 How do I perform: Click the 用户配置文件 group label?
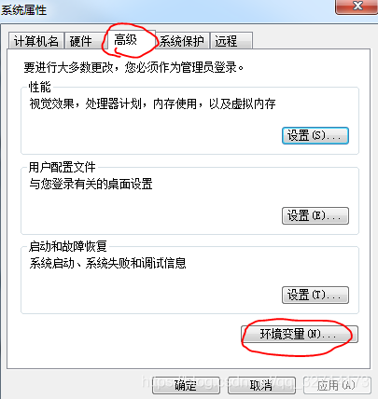[63, 167]
